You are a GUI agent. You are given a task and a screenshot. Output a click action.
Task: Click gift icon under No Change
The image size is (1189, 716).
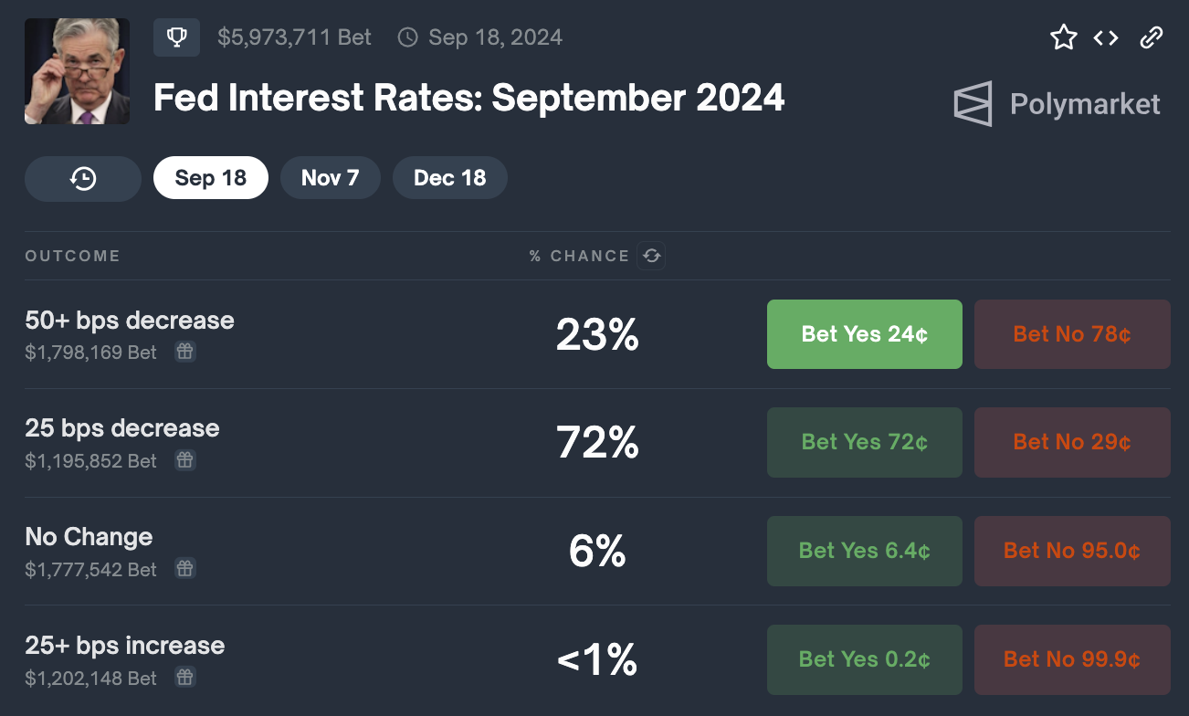(185, 569)
